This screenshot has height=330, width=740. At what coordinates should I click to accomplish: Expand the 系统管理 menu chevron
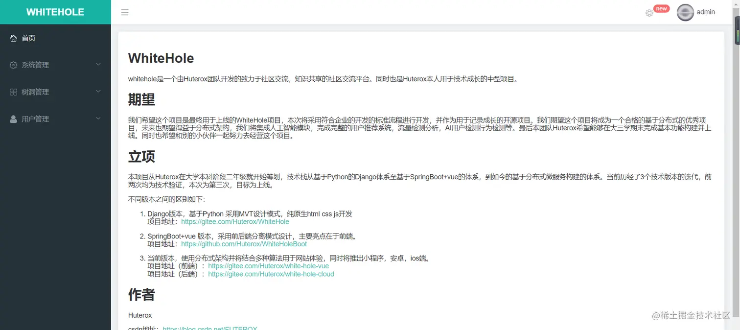pos(98,65)
